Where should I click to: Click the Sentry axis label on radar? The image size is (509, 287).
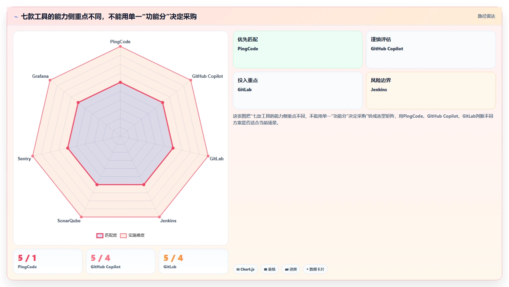(24, 159)
